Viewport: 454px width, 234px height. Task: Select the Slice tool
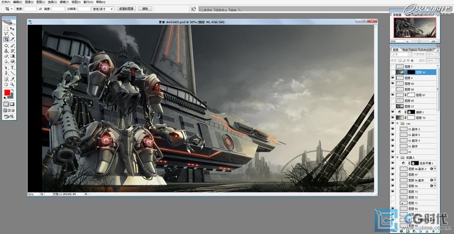pyautogui.click(x=12, y=39)
